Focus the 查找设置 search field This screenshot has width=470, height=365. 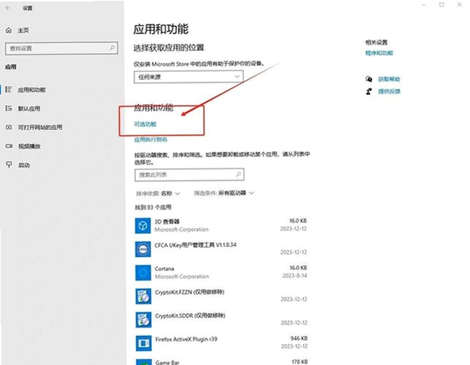(x=61, y=49)
